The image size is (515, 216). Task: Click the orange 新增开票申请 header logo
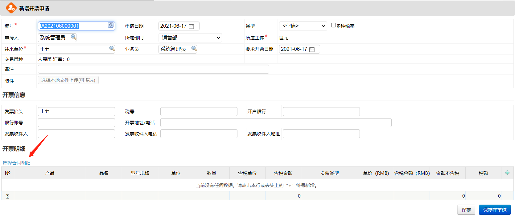(x=11, y=8)
